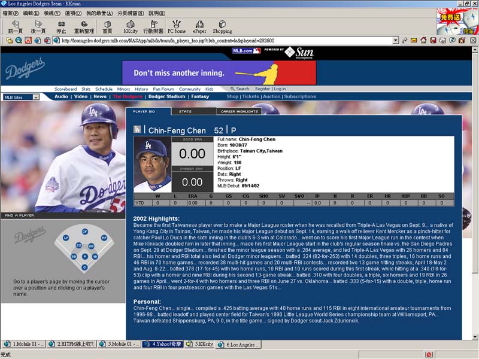Open the KKcity toolbar shortcut
The image size is (479, 359).
(x=131, y=27)
